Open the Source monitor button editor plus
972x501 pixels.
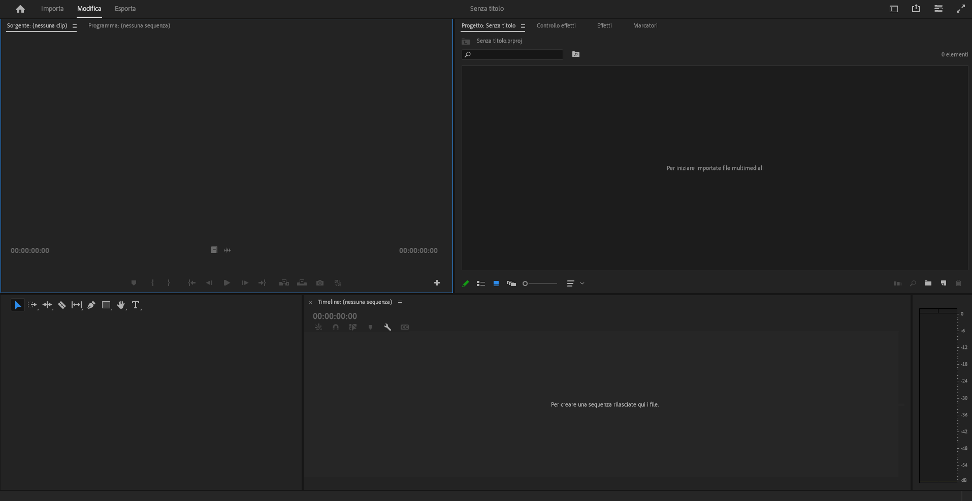click(437, 283)
